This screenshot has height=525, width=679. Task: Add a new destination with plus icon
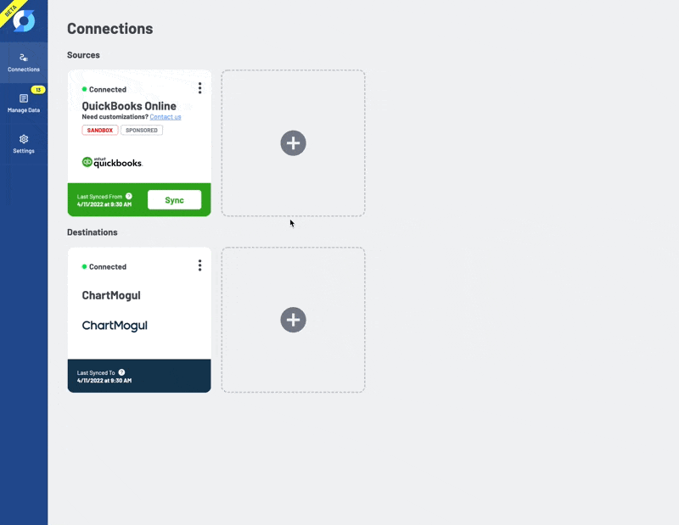coord(293,320)
